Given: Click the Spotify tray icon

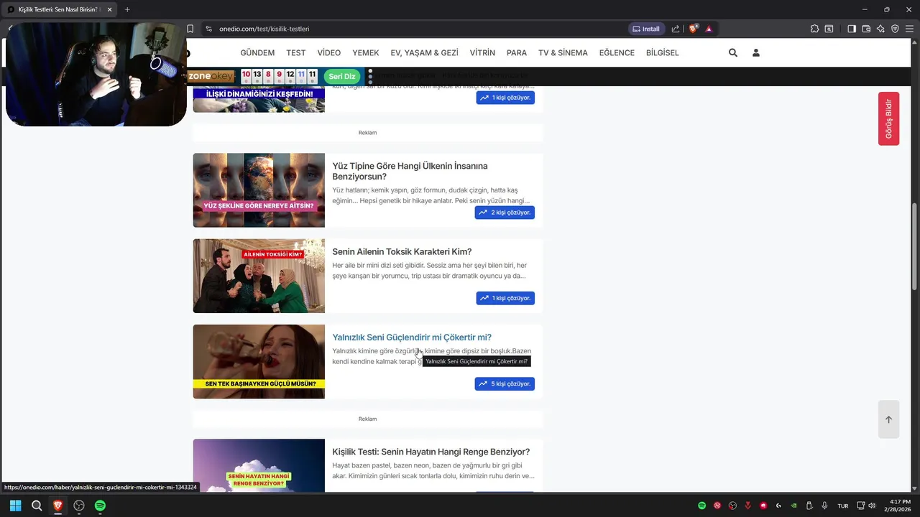Looking at the screenshot, I should point(701,506).
